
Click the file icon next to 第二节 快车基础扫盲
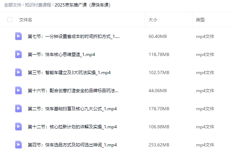[18, 108]
